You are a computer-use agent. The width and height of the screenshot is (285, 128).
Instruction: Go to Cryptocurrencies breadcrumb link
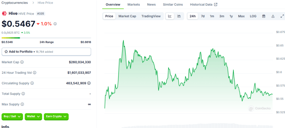pyautogui.click(x=15, y=3)
